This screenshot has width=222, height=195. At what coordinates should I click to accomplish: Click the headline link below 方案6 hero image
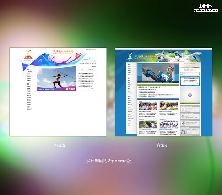[149, 87]
